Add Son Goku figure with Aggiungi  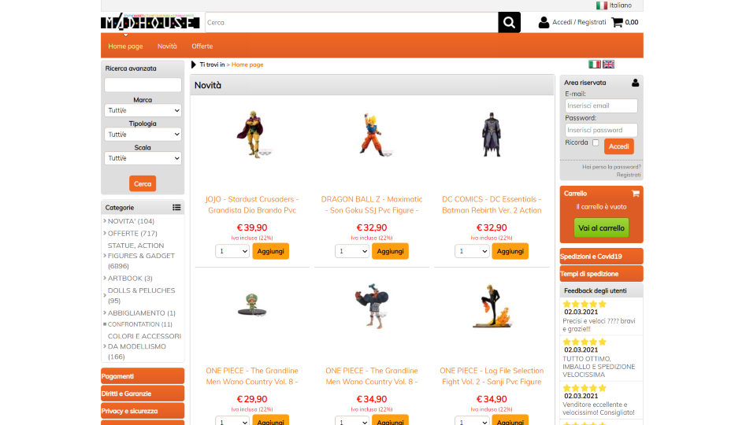click(390, 251)
